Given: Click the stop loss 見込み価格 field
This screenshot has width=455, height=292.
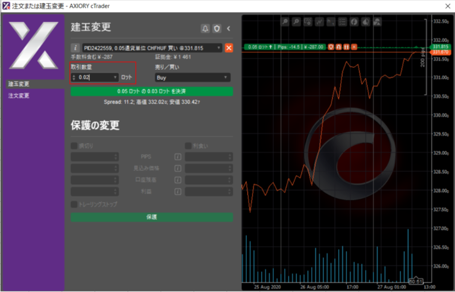Looking at the screenshot, I should 95,168.
